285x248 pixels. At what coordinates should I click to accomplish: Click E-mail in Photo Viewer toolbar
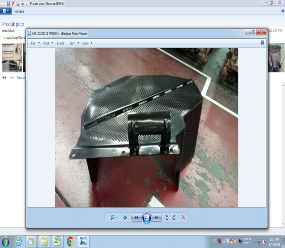click(60, 43)
